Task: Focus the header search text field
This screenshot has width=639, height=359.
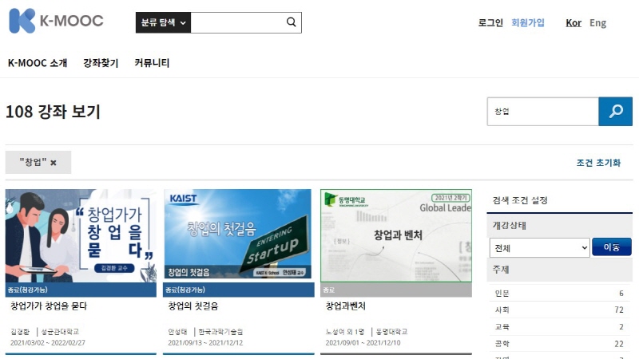Action: (x=237, y=22)
